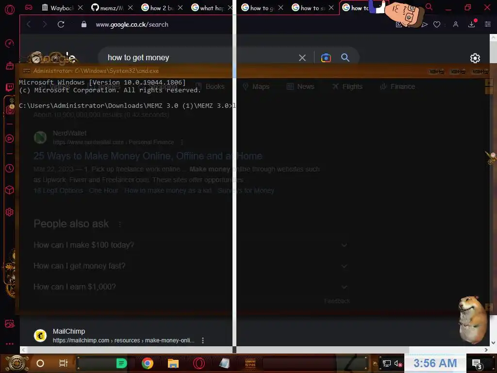497x373 pixels.
Task: Clear the Google search box with X
Action: [302, 58]
